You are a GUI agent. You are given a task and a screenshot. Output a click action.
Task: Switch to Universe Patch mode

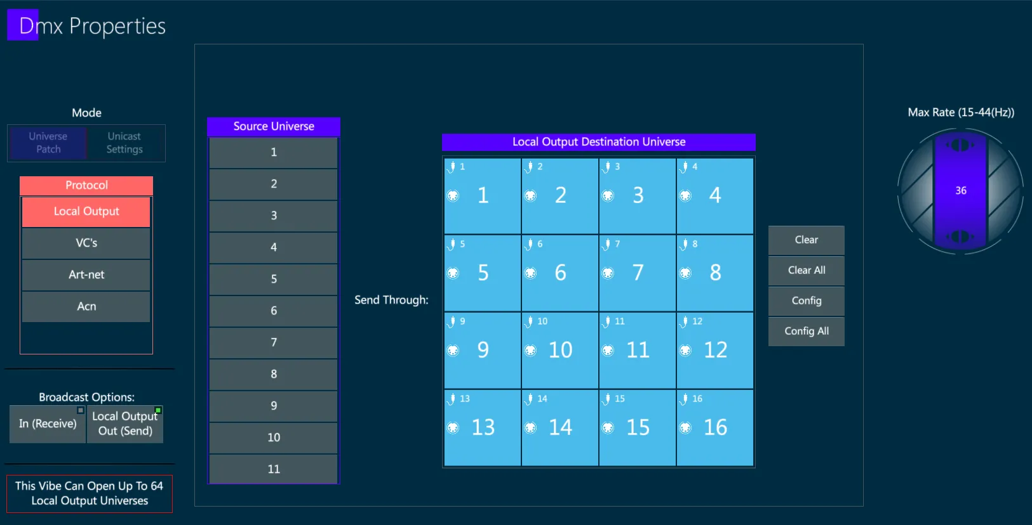click(48, 143)
